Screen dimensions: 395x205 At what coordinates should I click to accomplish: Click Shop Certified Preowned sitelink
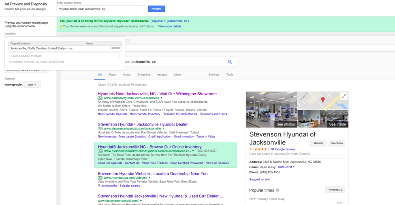(186, 163)
